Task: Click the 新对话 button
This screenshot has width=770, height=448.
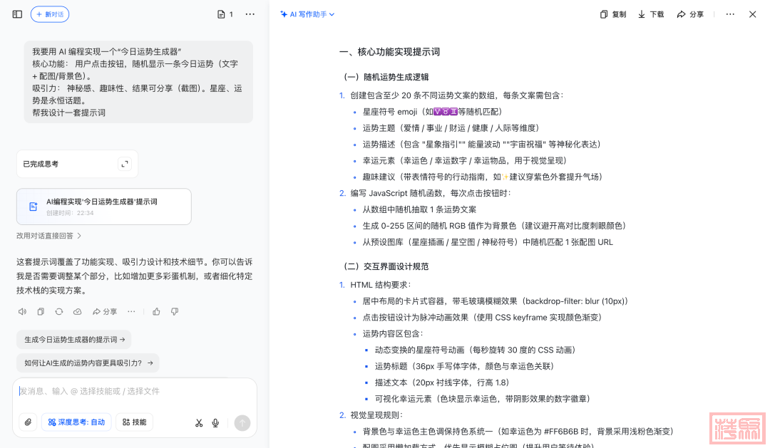Action: coord(50,14)
